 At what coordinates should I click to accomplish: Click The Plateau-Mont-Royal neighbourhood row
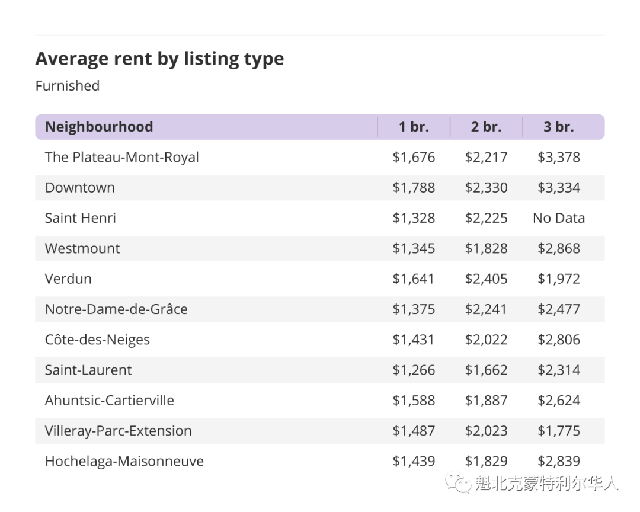pos(319,157)
